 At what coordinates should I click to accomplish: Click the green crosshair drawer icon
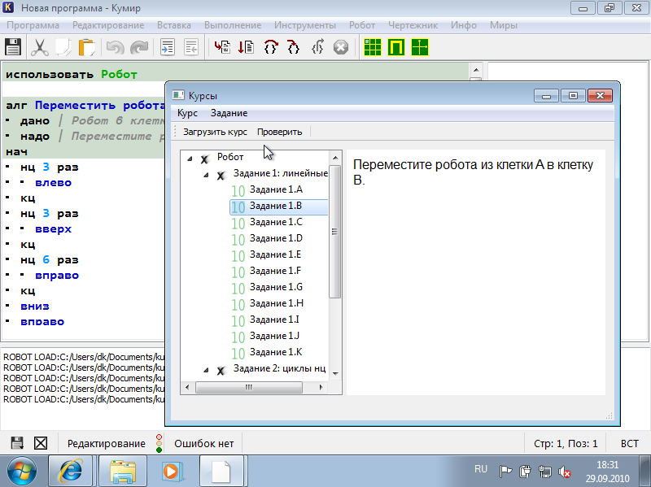click(x=420, y=47)
